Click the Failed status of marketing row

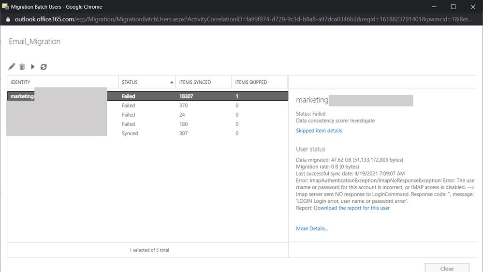pyautogui.click(x=128, y=96)
